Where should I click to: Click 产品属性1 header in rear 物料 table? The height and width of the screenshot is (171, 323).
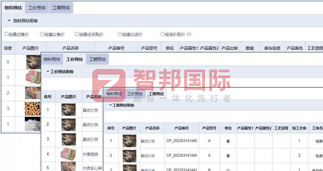tap(189, 48)
